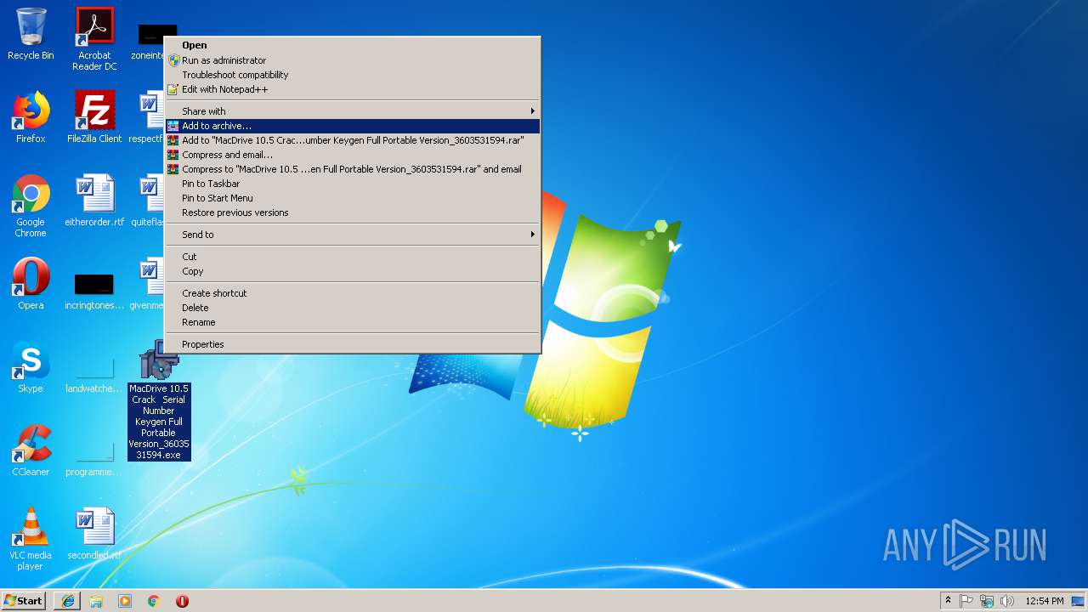Open Internet Explorer from taskbar

(x=67, y=601)
